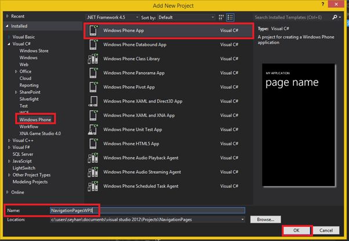Collapse the Installed section
Screen dimensions: 349x241
click(7, 26)
